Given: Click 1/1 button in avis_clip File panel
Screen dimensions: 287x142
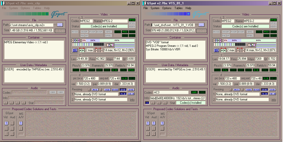Looking at the screenshot, I should pos(60,31).
